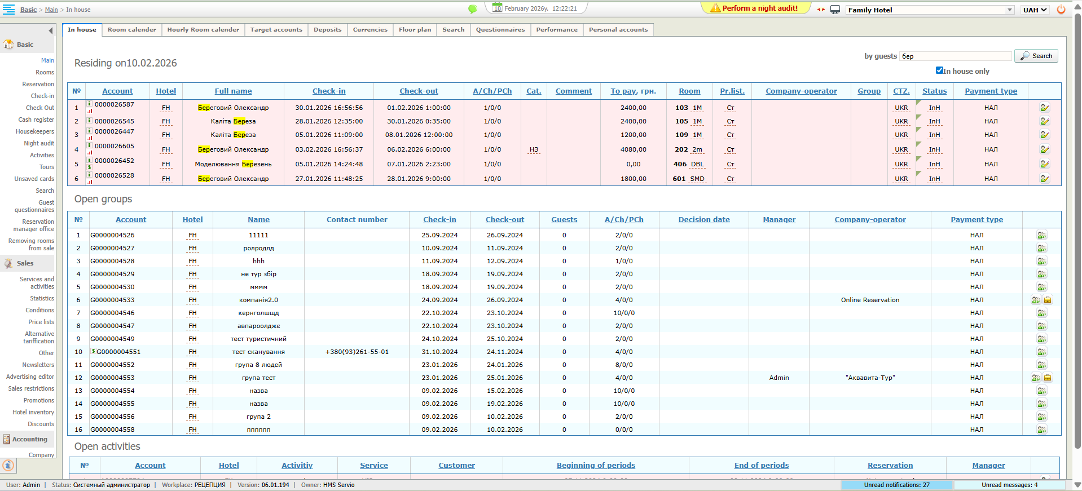Screen dimensions: 1082x491
Task: Switch to the Room calender tab
Action: coord(131,30)
